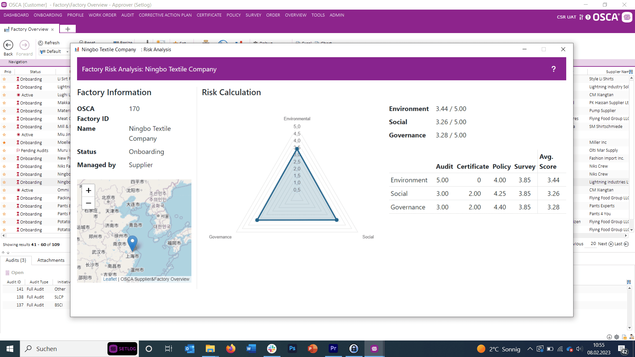635x357 pixels.
Task: Click Environment average score 3.44 in table
Action: coord(553,180)
